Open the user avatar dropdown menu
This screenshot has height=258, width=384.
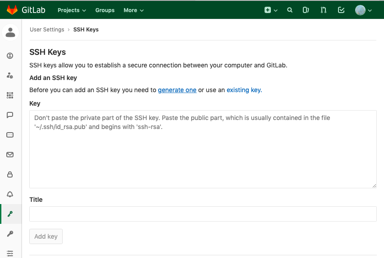(x=363, y=10)
